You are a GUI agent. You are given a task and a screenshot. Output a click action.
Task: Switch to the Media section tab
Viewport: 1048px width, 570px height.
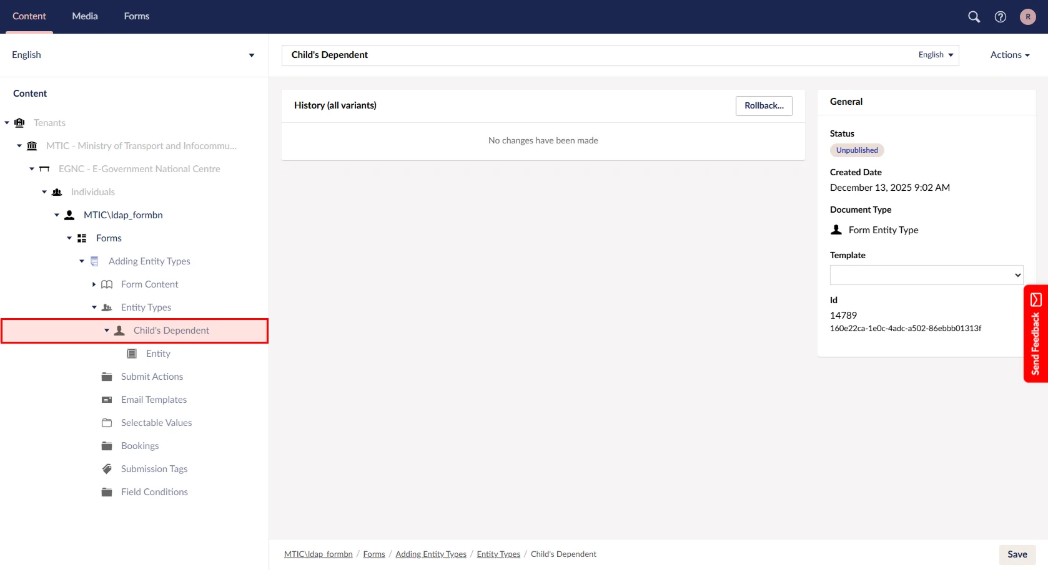click(85, 16)
